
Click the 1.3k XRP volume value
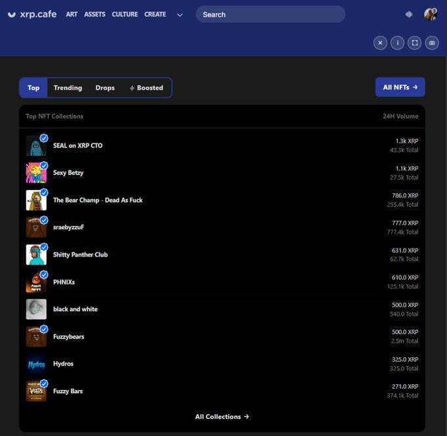coord(407,141)
